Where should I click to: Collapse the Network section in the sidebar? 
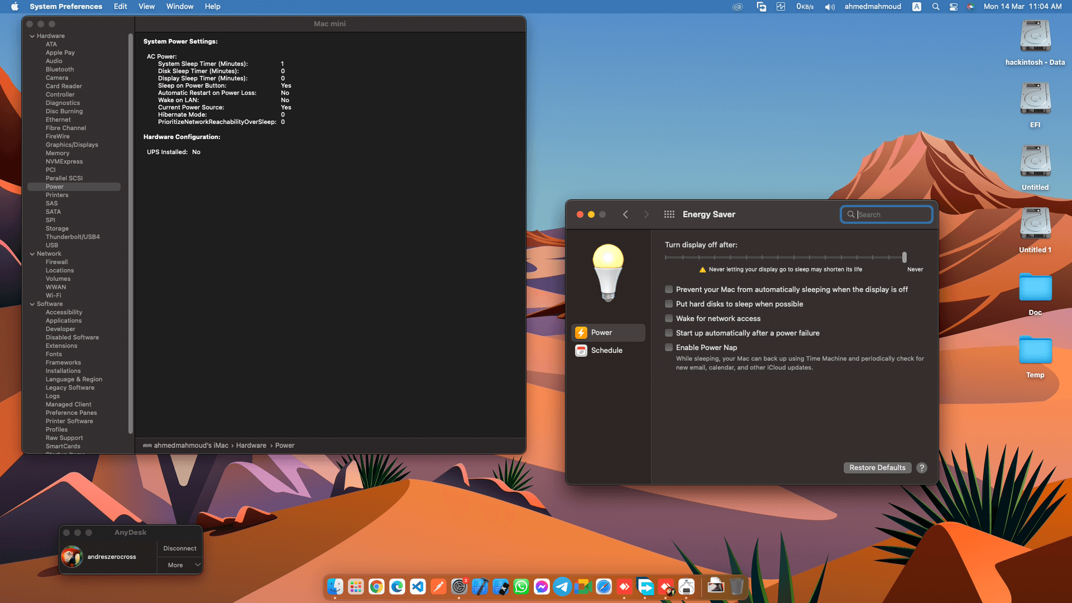pos(32,254)
